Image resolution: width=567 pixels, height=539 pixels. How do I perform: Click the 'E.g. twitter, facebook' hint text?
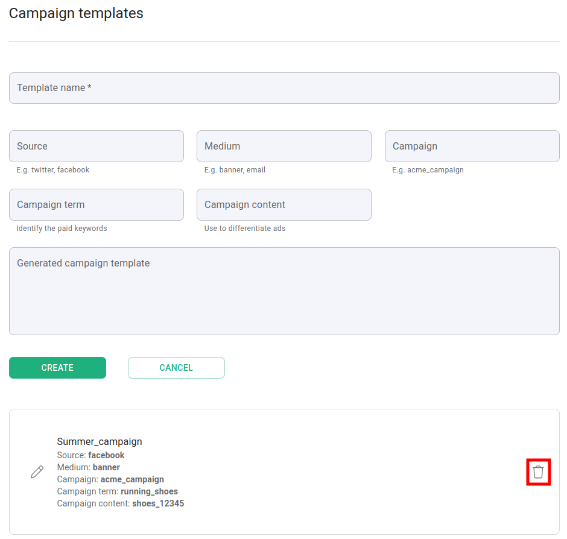[x=53, y=170]
